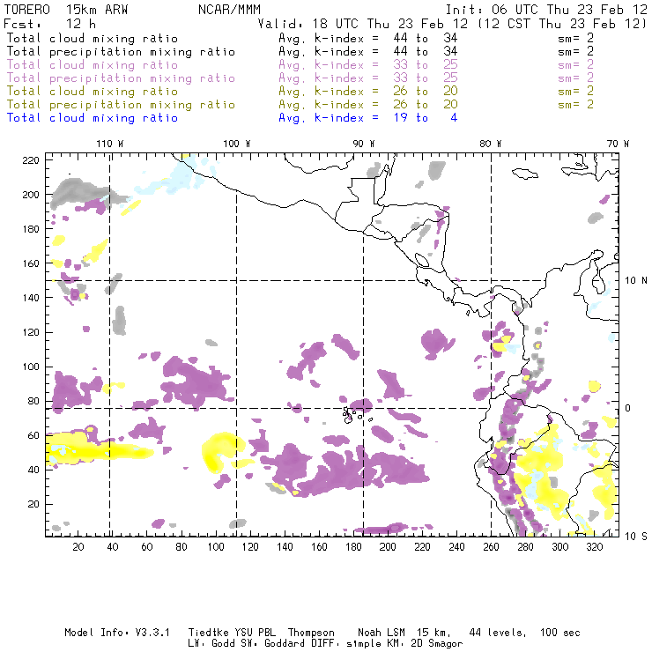Image resolution: width=652 pixels, height=652 pixels.
Task: Select y-axis tick label "120"
Action: pos(31,333)
